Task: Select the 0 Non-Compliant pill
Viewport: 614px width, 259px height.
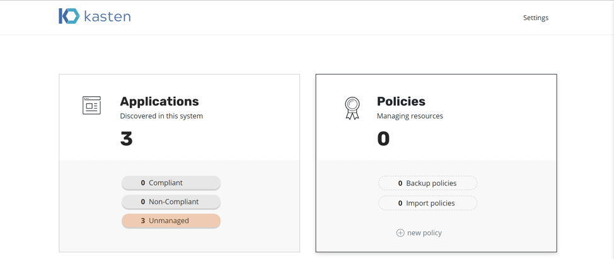Action: pos(171,202)
